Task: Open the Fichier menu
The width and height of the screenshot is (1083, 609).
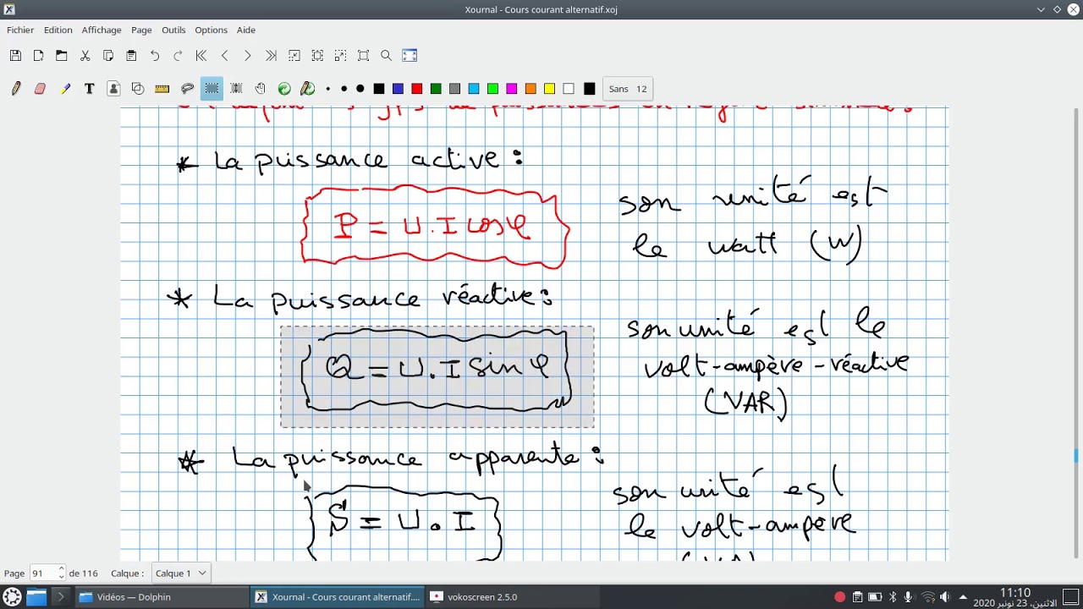Action: 20,30
